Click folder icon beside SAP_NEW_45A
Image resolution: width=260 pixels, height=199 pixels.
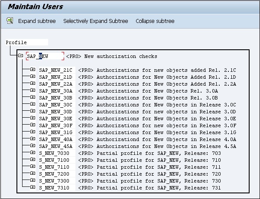pos(33,146)
